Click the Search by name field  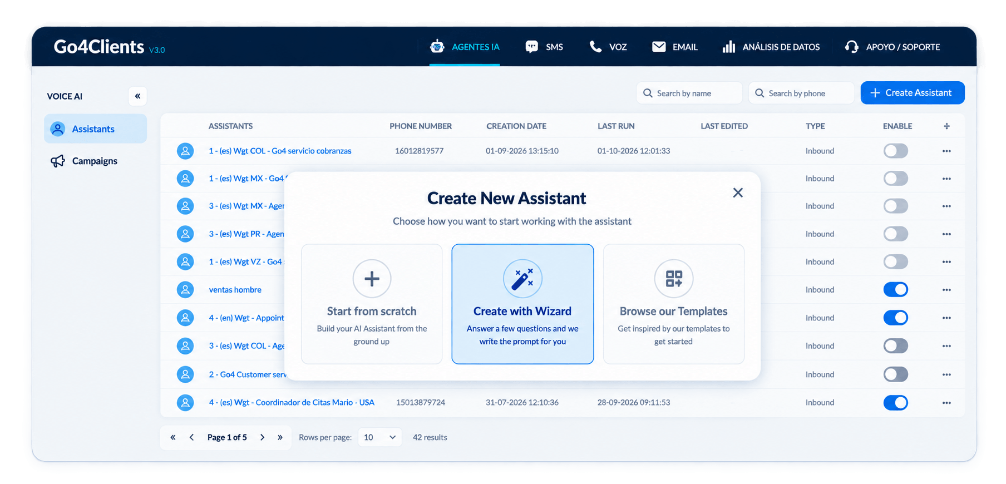(x=689, y=93)
